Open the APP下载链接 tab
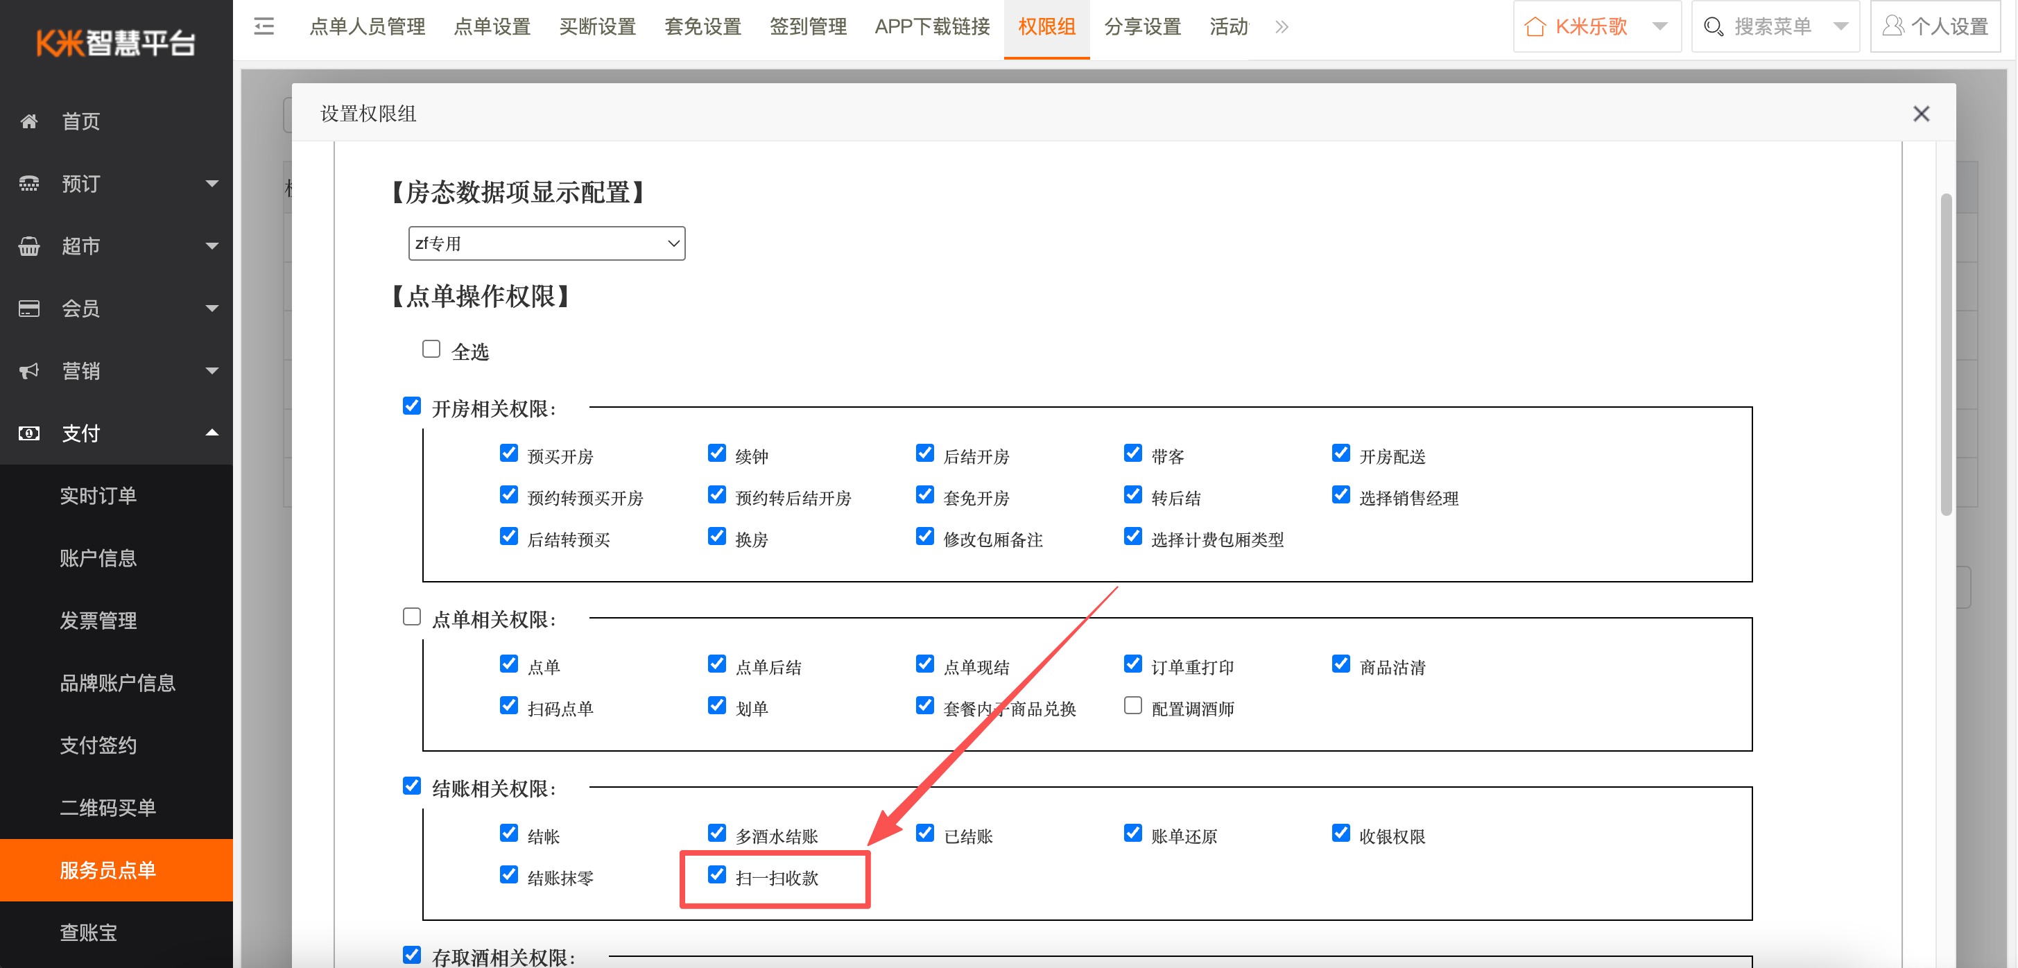This screenshot has width=2018, height=968. [x=932, y=28]
